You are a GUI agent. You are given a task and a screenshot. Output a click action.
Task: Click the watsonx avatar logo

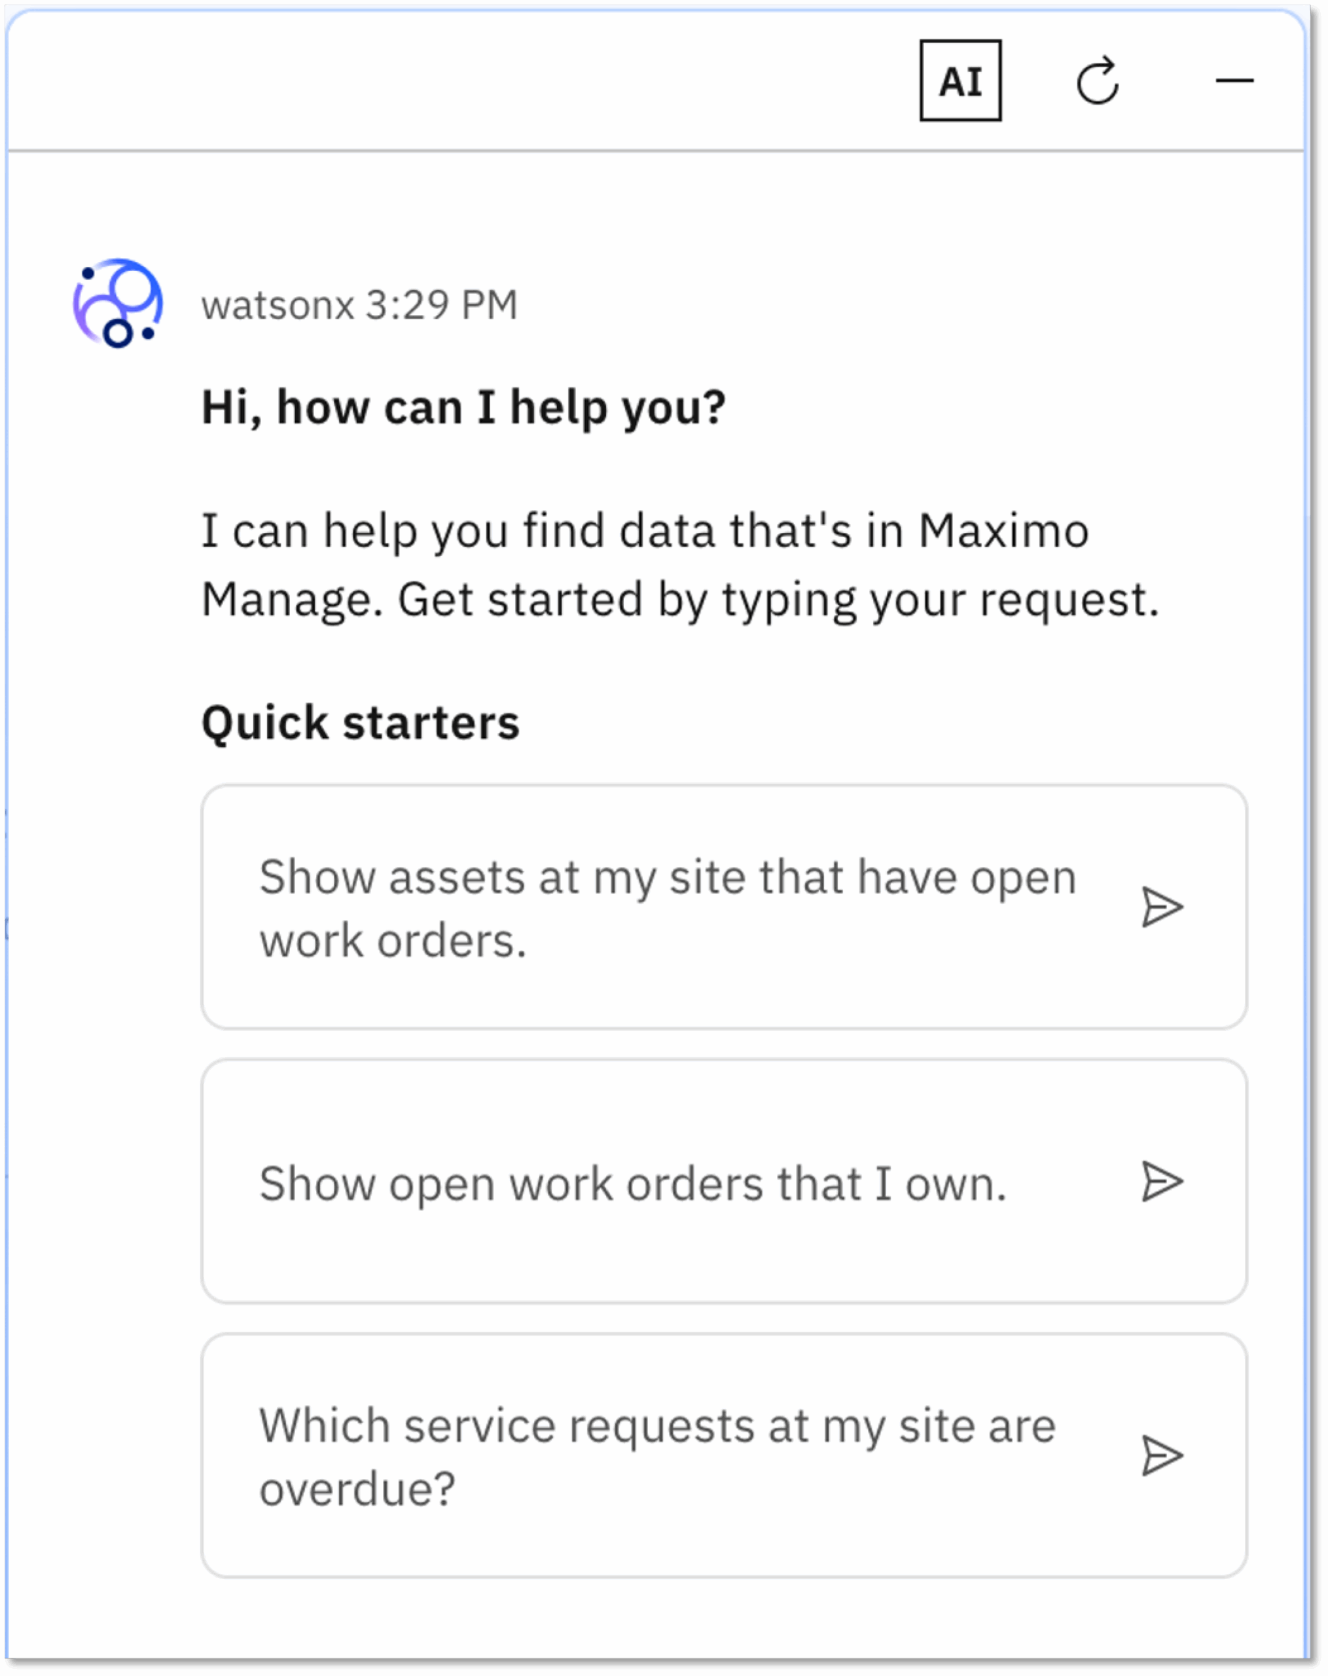tap(118, 303)
